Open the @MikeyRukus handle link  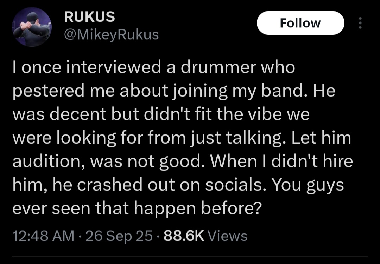point(111,34)
